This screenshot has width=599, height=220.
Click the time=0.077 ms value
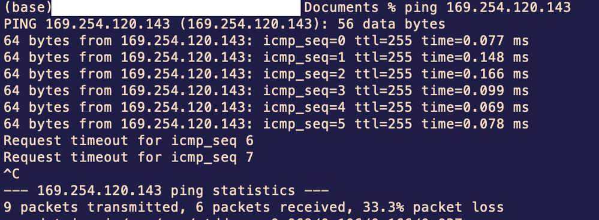(x=475, y=41)
